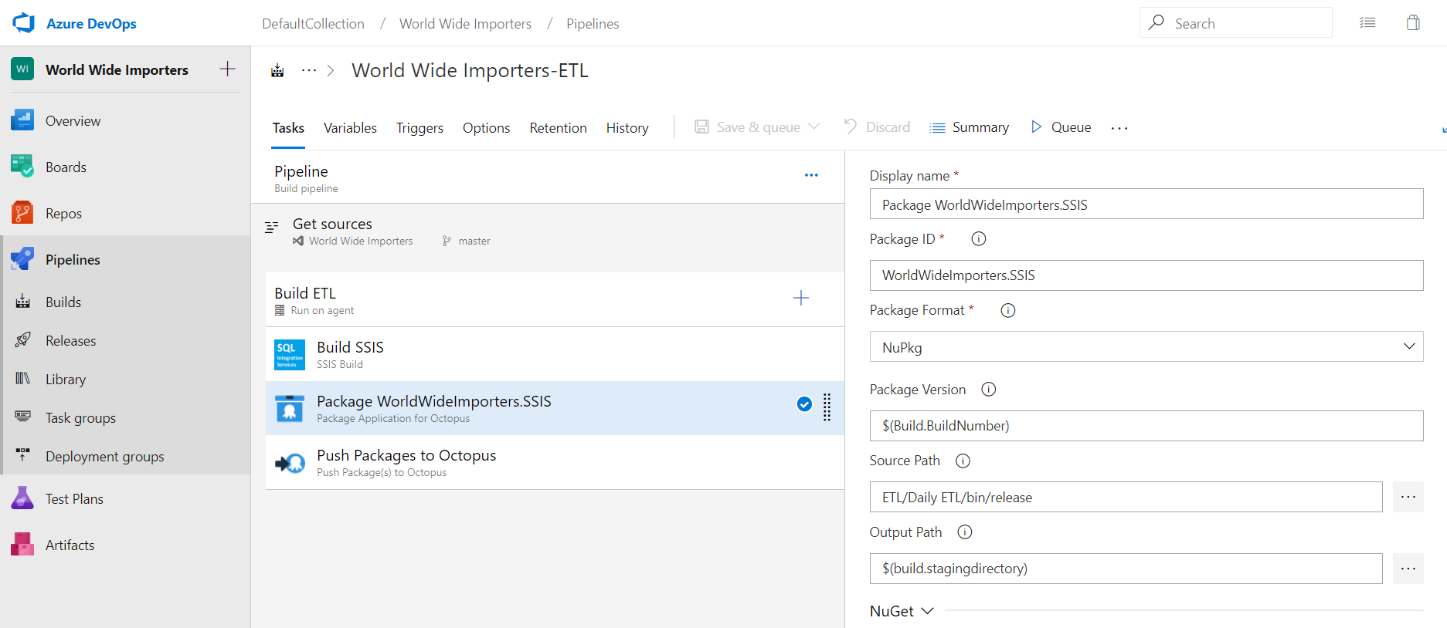This screenshot has height=628, width=1447.
Task: Toggle the checkmark on Package WorldWideImporters.SSIS task
Action: [804, 404]
